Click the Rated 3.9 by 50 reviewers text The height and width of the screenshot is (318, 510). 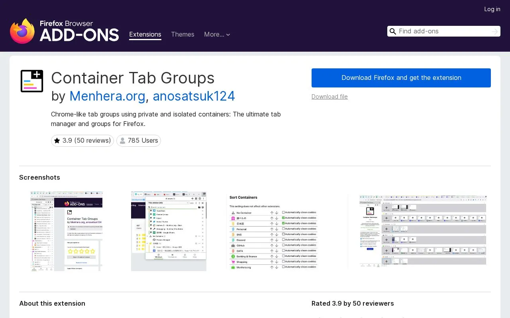(353, 303)
